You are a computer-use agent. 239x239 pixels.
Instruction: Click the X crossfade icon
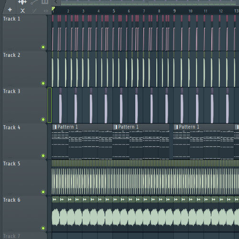pyautogui.click(x=22, y=11)
